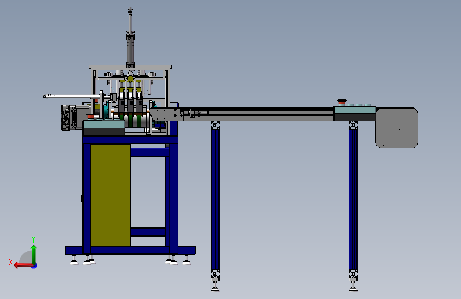Click the blue Z axis dot of triad
Image resolution: width=461 pixels, height=299 pixels.
pyautogui.click(x=35, y=265)
